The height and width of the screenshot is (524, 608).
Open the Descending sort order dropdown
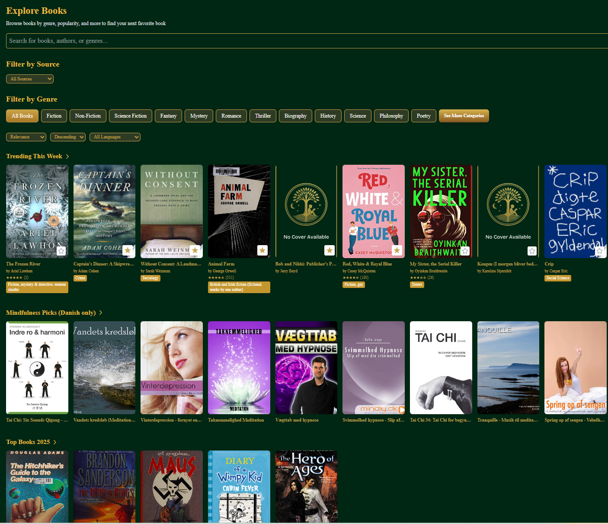(67, 137)
